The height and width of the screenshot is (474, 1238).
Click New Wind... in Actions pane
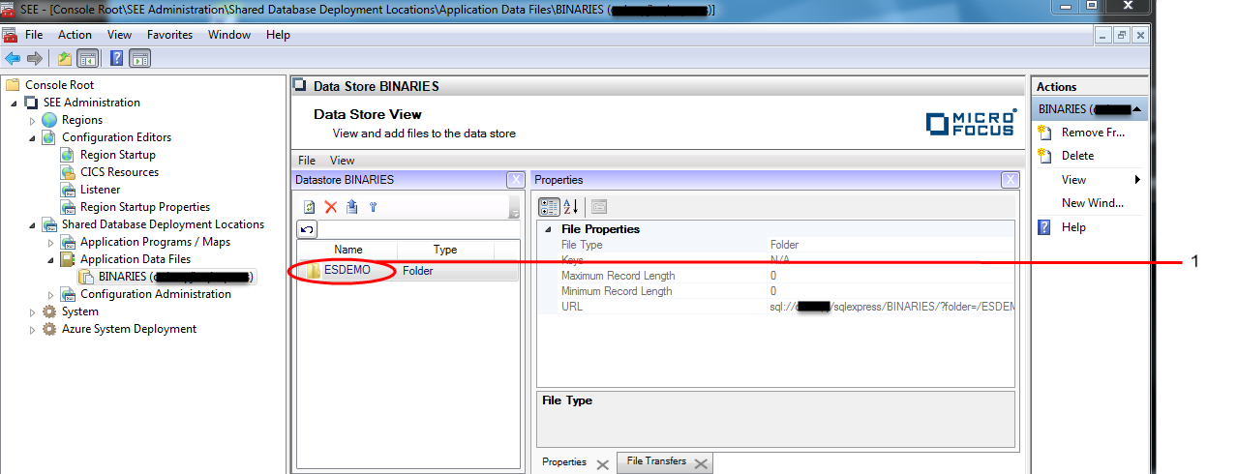pos(1093,203)
